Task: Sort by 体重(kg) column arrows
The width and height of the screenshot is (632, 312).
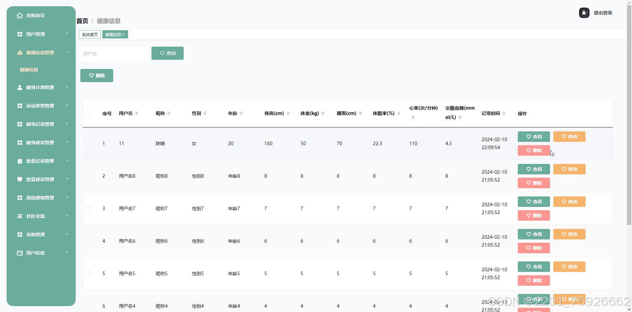Action: click(323, 113)
